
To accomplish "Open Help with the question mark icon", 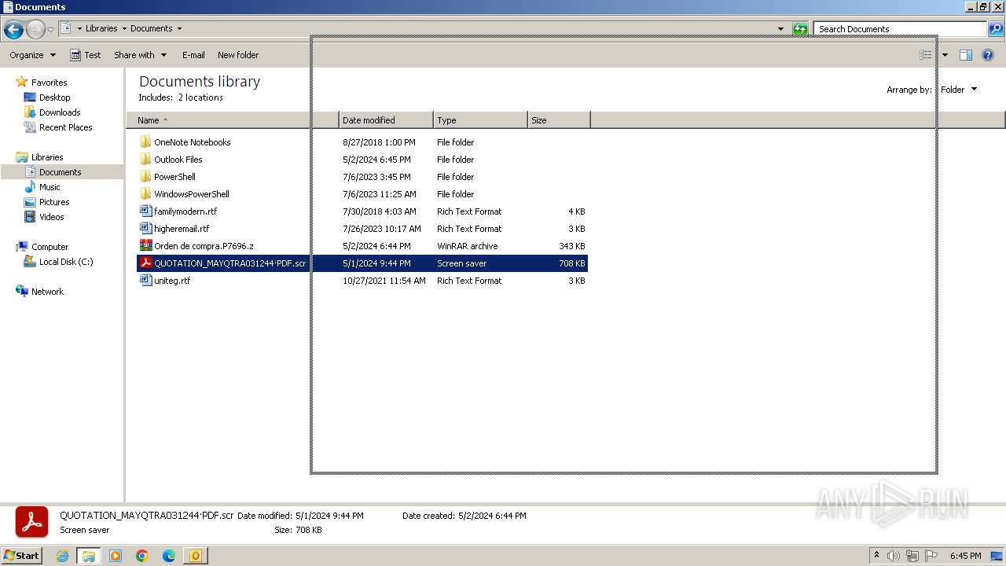I will tap(988, 55).
